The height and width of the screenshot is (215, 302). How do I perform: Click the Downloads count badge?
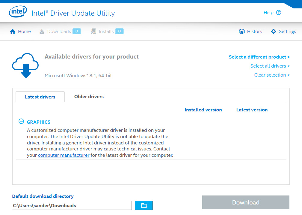pos(77,31)
